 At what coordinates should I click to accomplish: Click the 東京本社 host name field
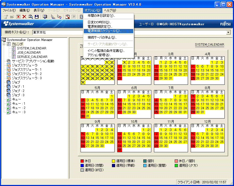click(x=129, y=32)
